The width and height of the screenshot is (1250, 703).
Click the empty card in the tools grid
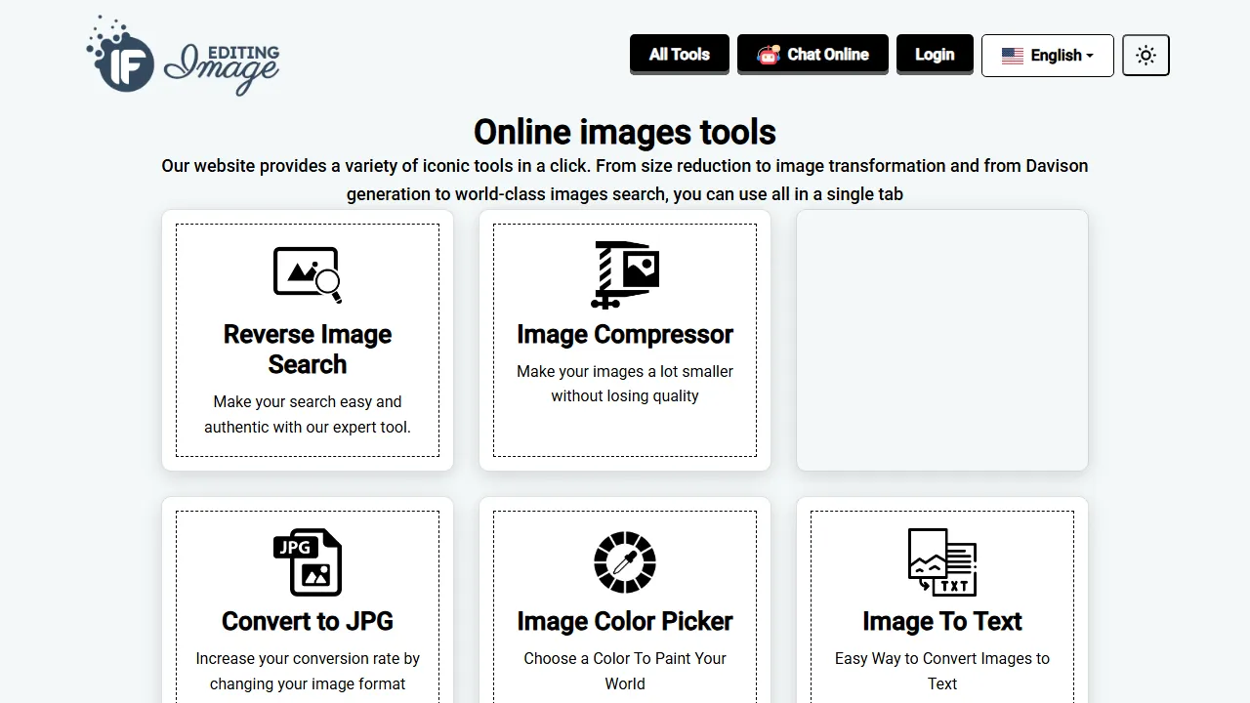[941, 340]
